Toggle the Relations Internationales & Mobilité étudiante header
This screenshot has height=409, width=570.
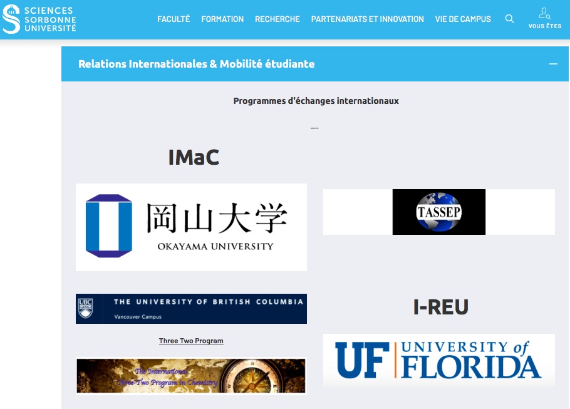(196, 64)
